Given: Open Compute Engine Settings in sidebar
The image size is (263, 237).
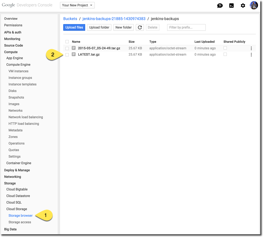Looking at the screenshot, I should pyautogui.click(x=15, y=157).
